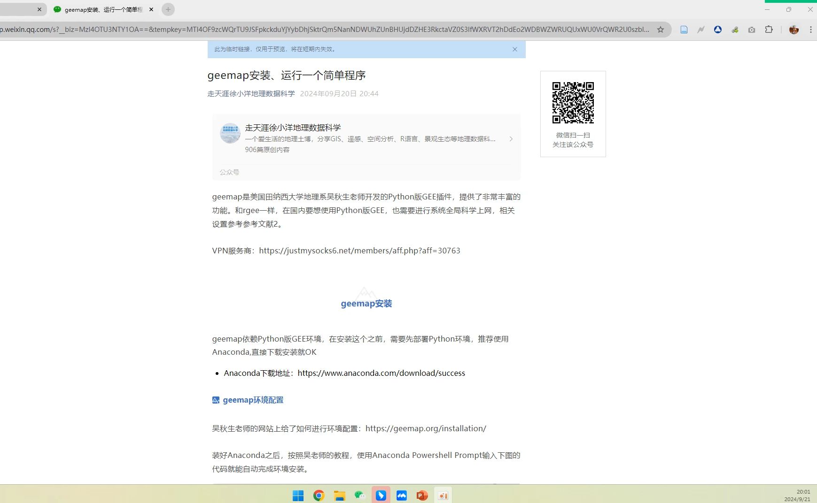This screenshot has height=503, width=817.
Task: Close the first partially visible tab
Action: [x=39, y=9]
